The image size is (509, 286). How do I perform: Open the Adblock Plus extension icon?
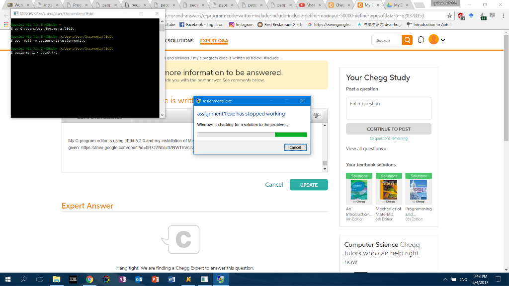pos(461,16)
